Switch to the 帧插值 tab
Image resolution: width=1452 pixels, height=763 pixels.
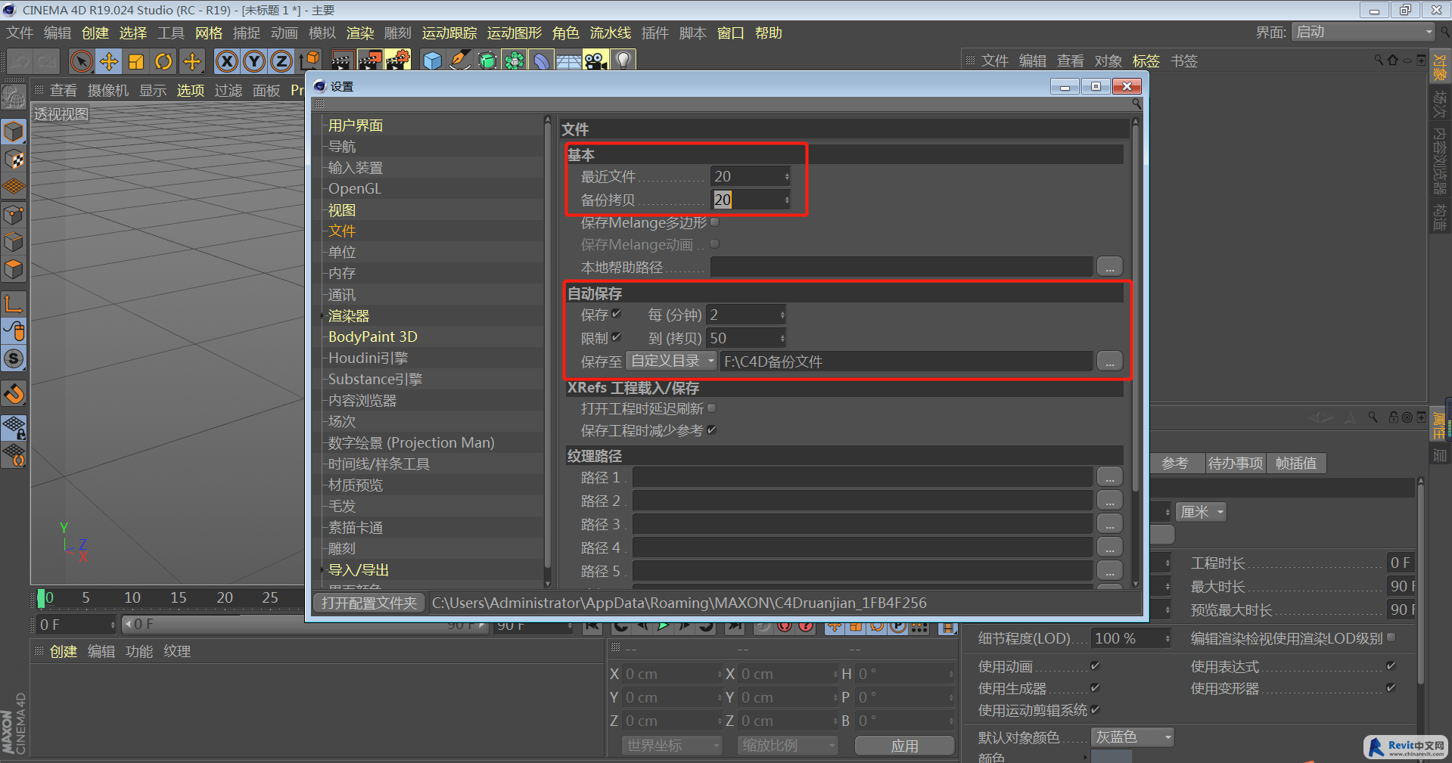point(1296,463)
